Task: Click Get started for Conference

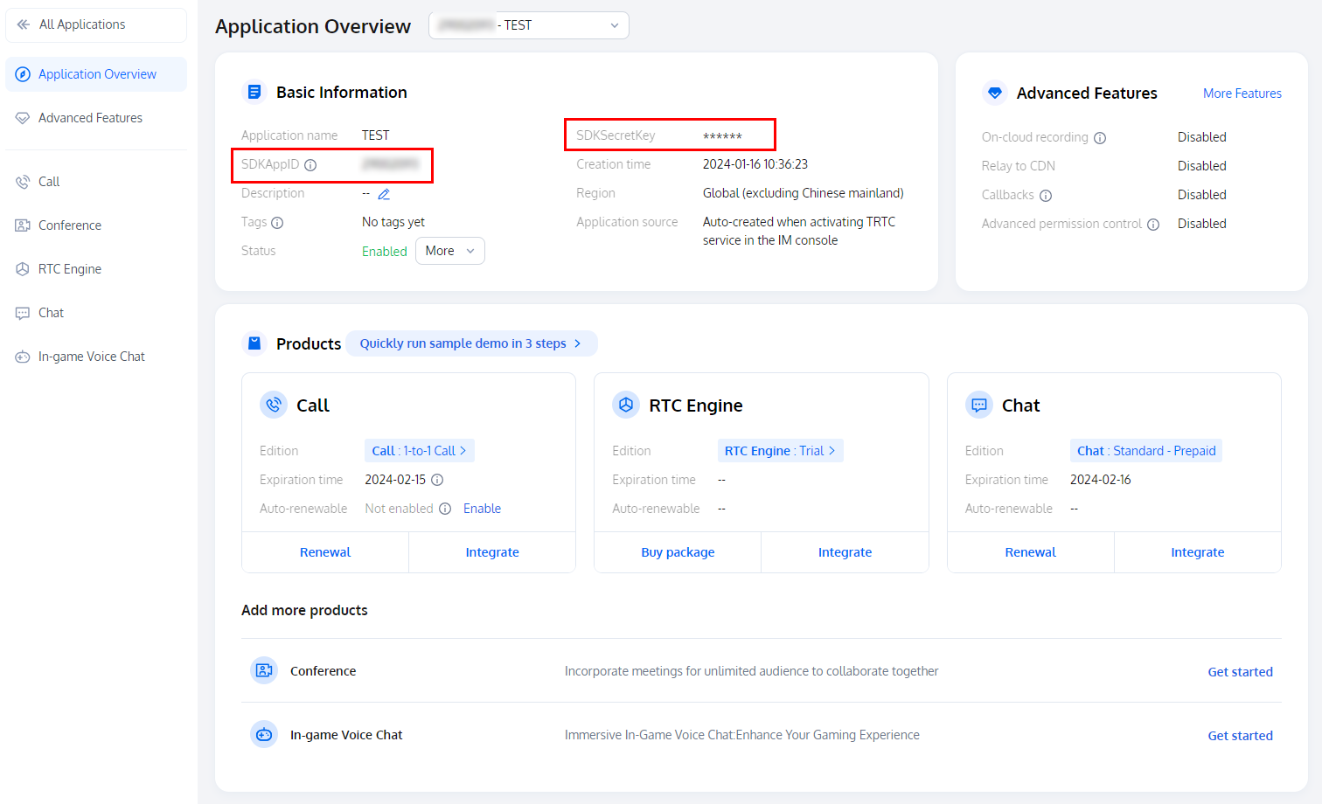Action: pos(1240,672)
